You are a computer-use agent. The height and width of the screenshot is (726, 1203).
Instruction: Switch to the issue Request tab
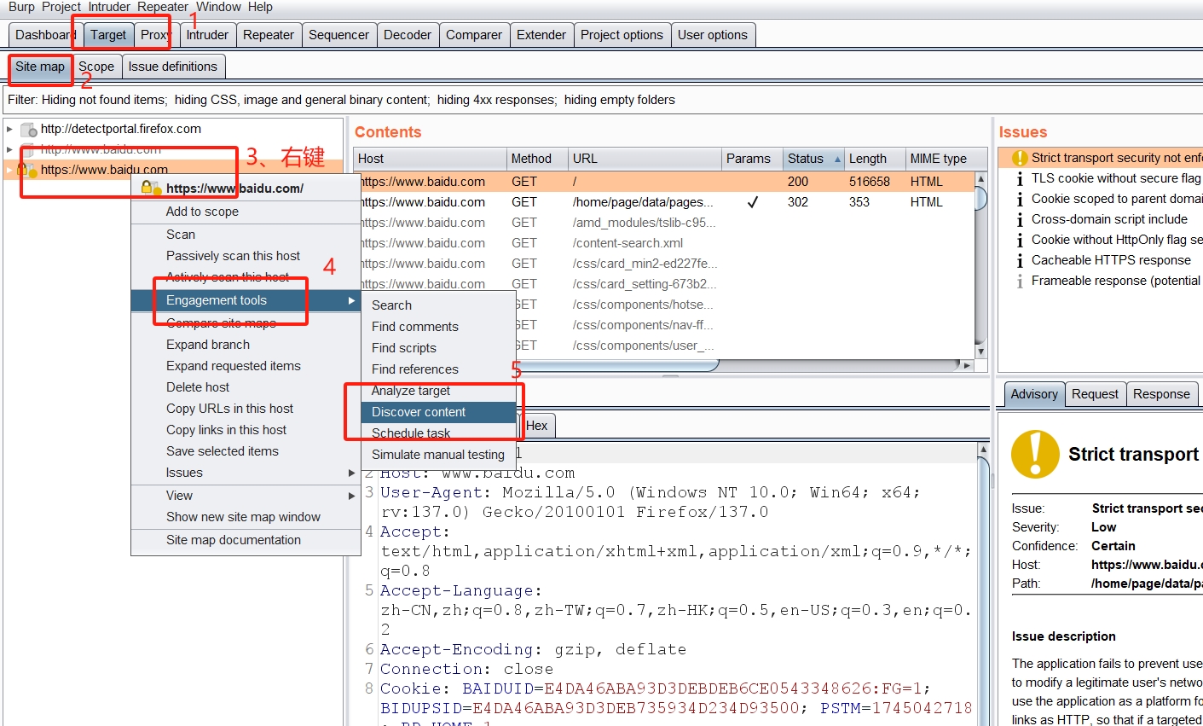tap(1095, 394)
